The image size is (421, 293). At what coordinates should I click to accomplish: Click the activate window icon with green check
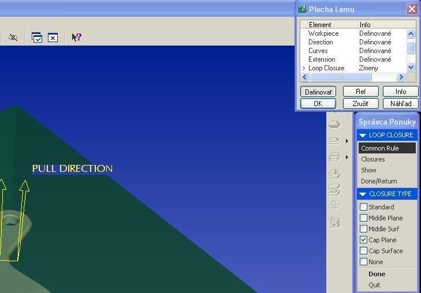pos(37,37)
